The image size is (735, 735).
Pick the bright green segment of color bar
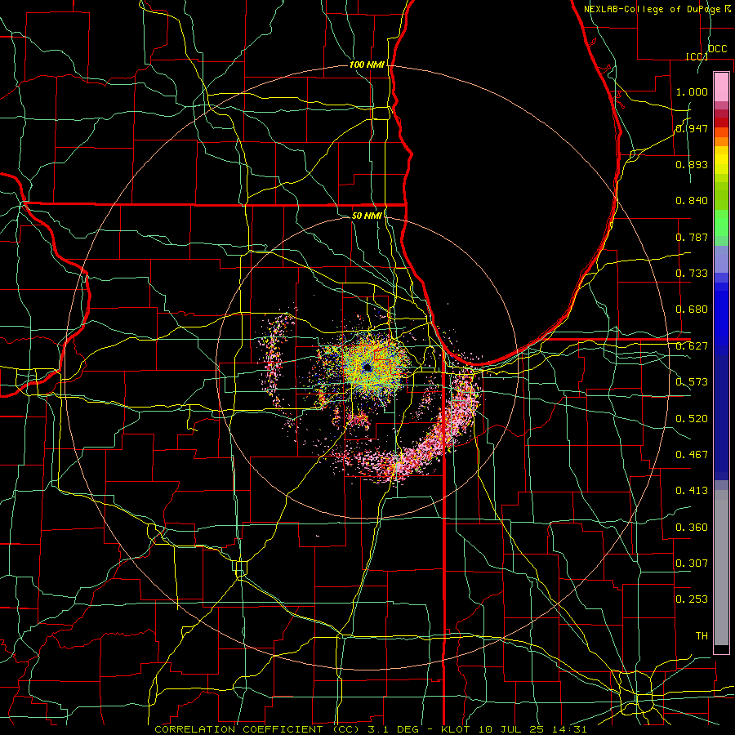coord(721,223)
